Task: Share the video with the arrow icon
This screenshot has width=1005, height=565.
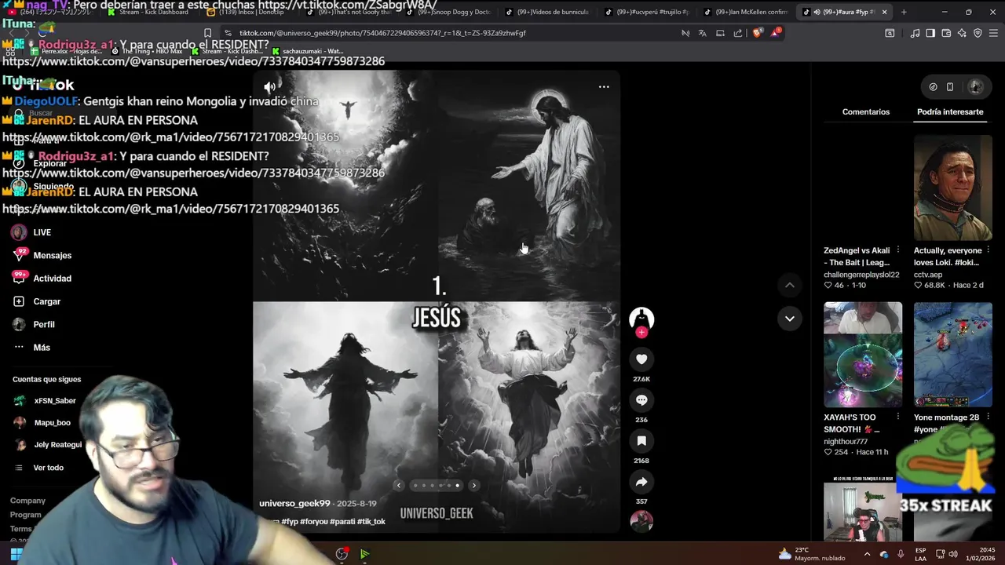Action: pyautogui.click(x=641, y=482)
